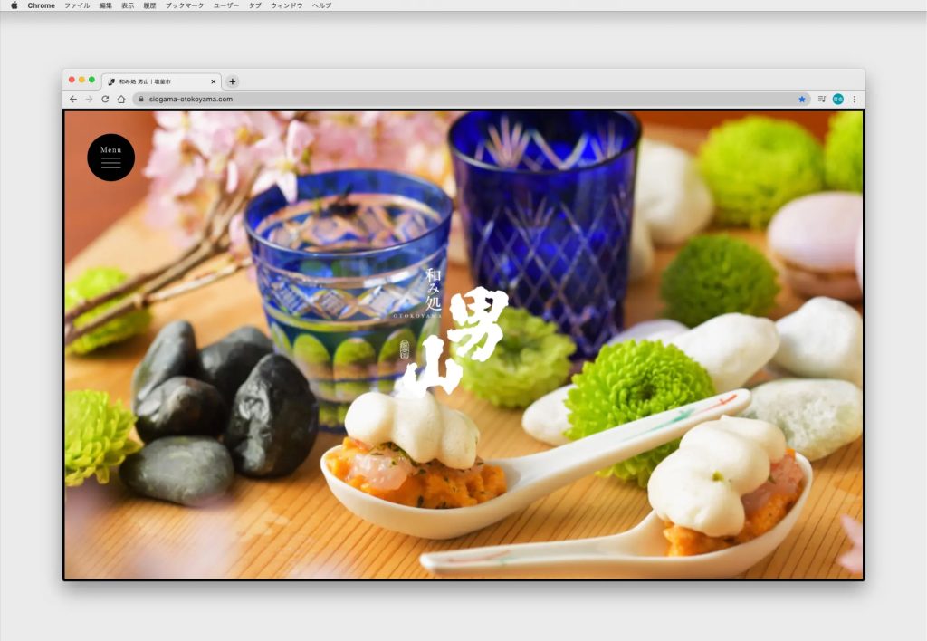927x641 pixels.
Task: Open Chrome's three-dot options menu
Action: (x=854, y=99)
